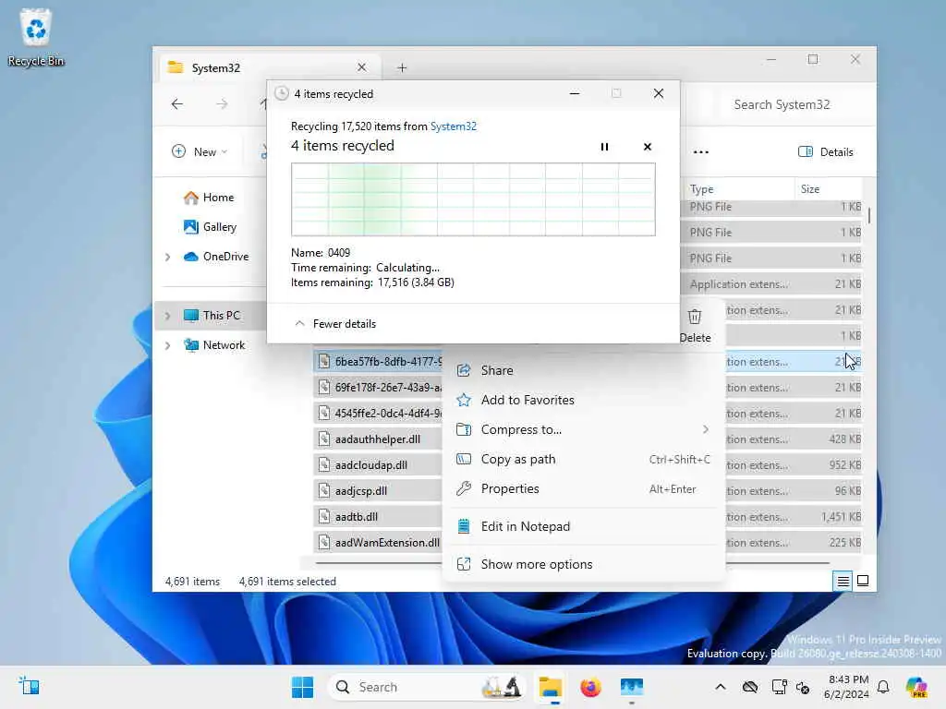946x709 pixels.
Task: Click the System32 link in the recycle dialog
Action: pyautogui.click(x=453, y=126)
